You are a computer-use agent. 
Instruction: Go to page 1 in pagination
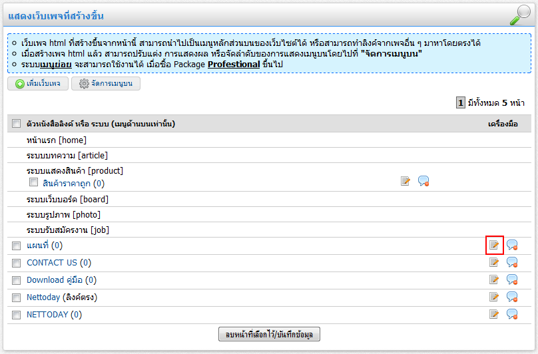tap(460, 102)
